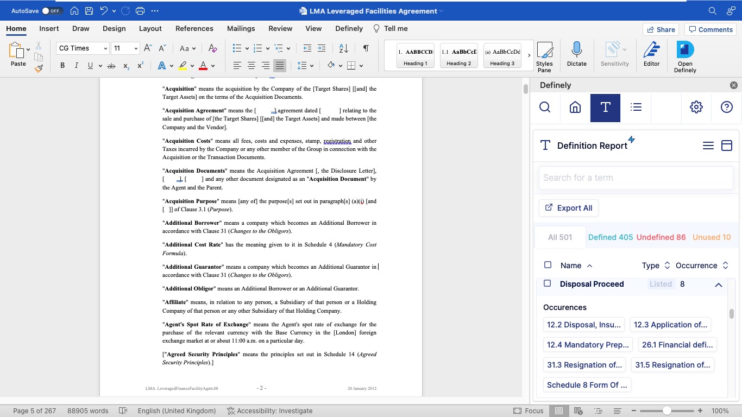Screen dimensions: 742x417
Task: Toggle bold formatting
Action: tap(62, 66)
